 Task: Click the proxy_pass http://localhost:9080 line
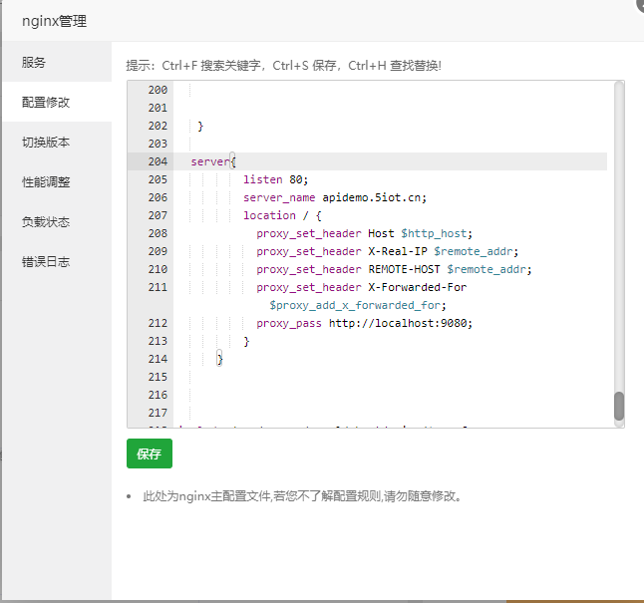(364, 323)
